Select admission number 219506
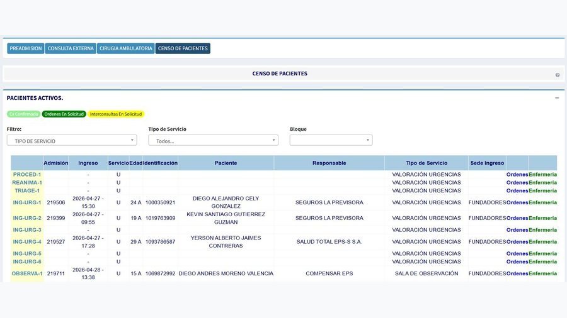The image size is (567, 318). [55, 202]
